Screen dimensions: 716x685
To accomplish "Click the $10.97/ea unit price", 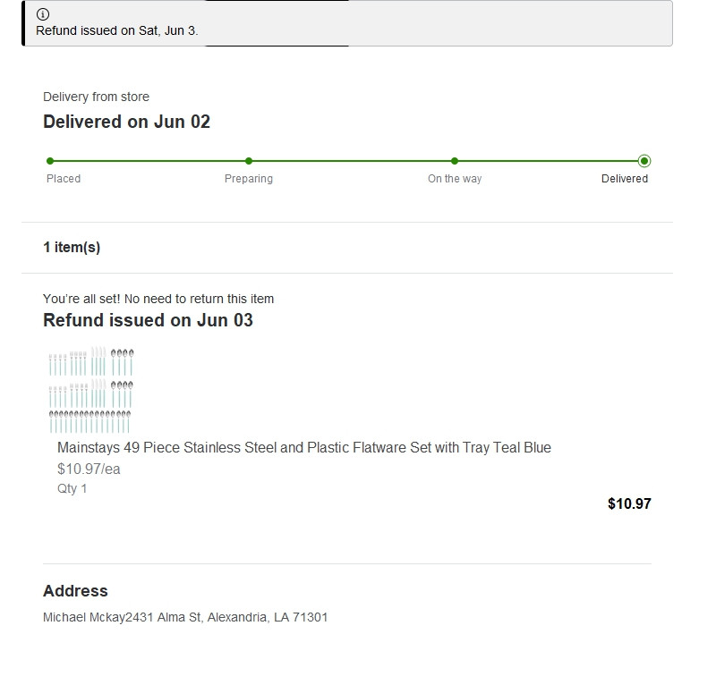I will tap(89, 469).
